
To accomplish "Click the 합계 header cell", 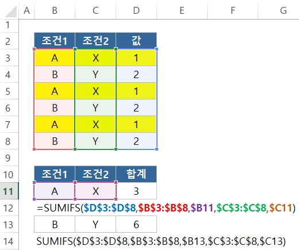I will pos(136,174).
